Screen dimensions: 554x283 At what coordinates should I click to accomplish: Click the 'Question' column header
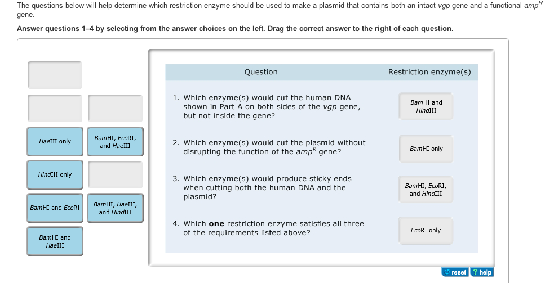[261, 72]
